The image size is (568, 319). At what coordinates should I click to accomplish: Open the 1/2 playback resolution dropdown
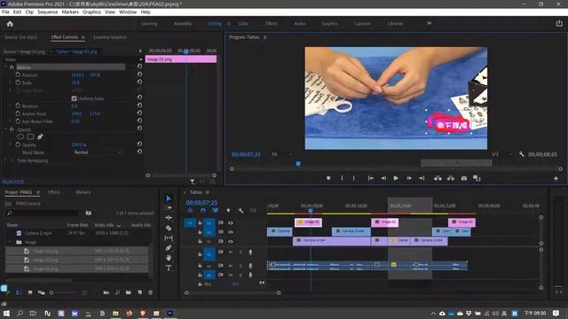pyautogui.click(x=501, y=154)
